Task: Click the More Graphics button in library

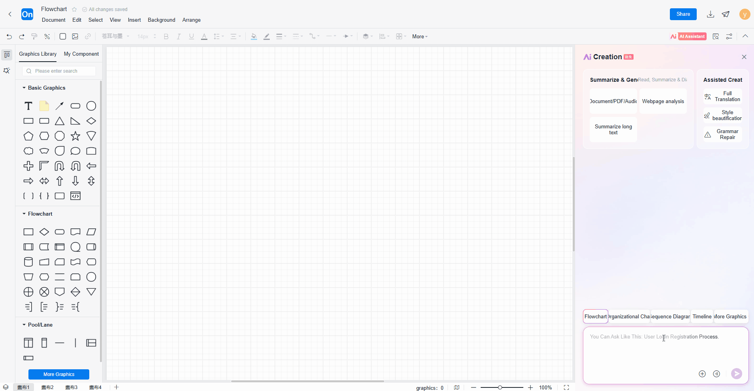Action: (x=59, y=374)
